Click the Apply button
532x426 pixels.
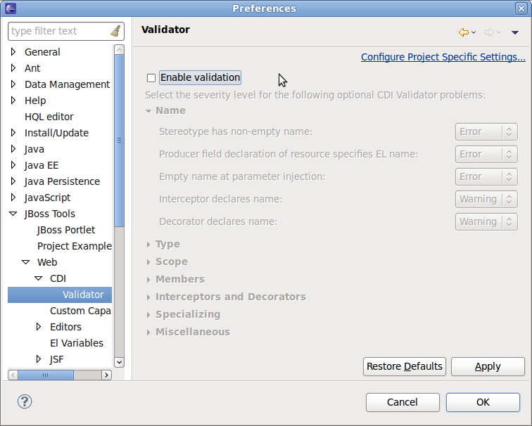point(488,366)
